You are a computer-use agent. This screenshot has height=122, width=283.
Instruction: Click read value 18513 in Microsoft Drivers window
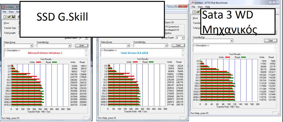pos(83,66)
